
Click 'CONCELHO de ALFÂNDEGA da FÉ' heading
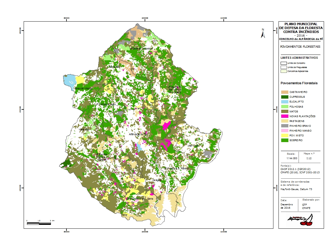(x=301, y=39)
